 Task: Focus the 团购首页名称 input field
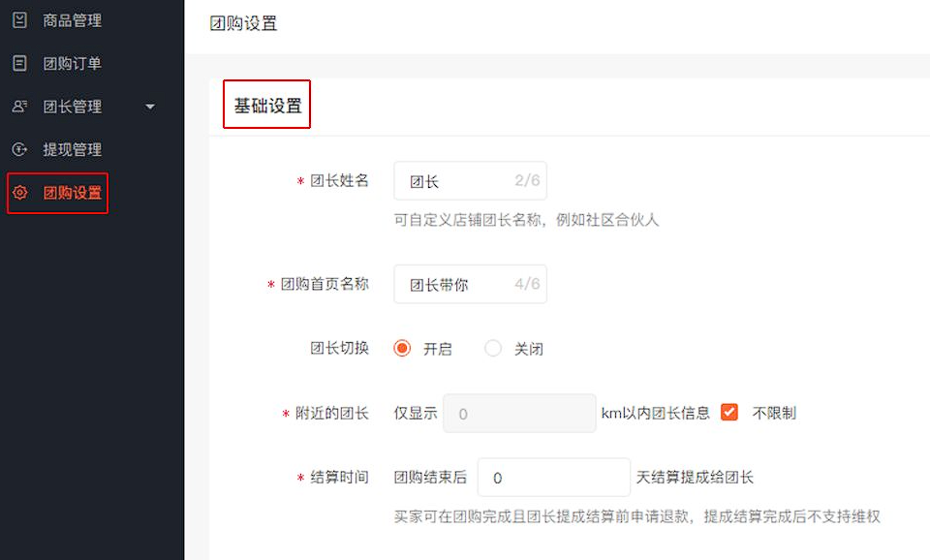[x=471, y=284]
